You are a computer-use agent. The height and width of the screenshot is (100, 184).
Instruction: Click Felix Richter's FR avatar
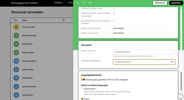[x=16, y=78]
